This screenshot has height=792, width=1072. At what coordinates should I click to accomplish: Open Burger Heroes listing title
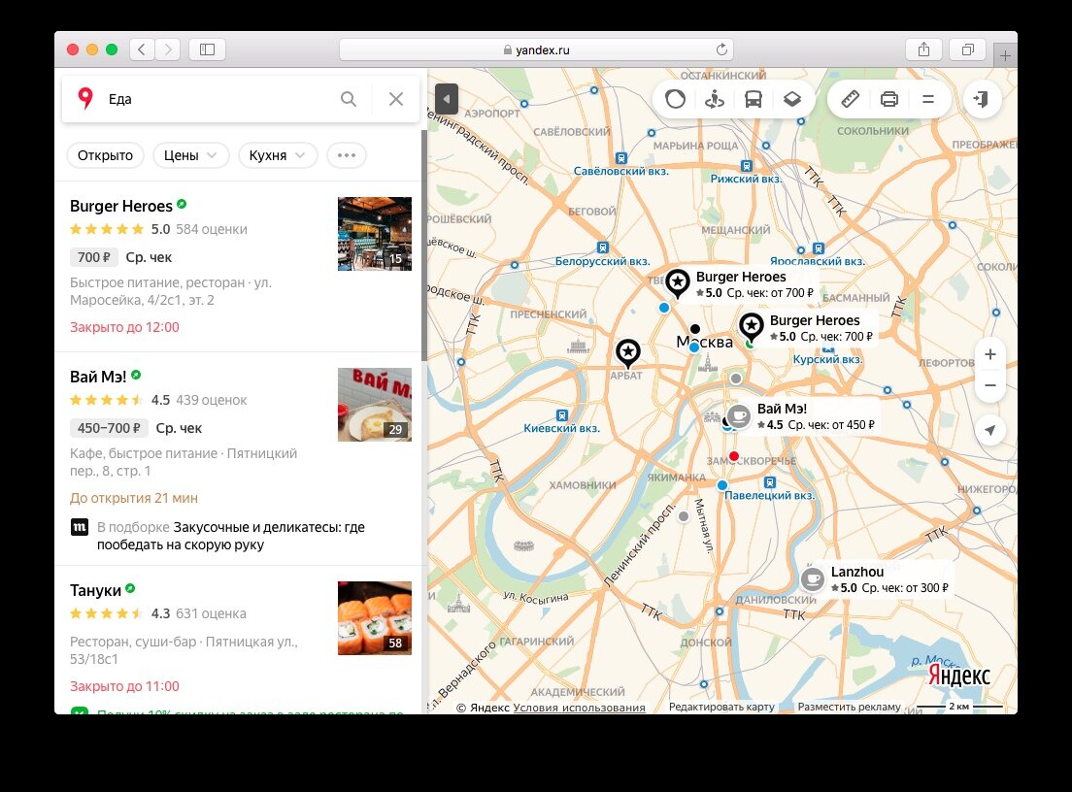pyautogui.click(x=121, y=206)
